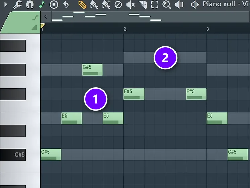250x188 pixels.
Task: Select the C#5 note at bar 1
Action: 51,155
